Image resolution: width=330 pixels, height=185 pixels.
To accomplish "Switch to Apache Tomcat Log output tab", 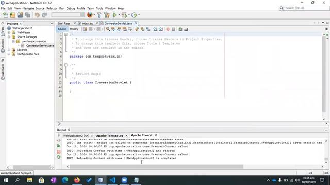I will [x=110, y=136].
